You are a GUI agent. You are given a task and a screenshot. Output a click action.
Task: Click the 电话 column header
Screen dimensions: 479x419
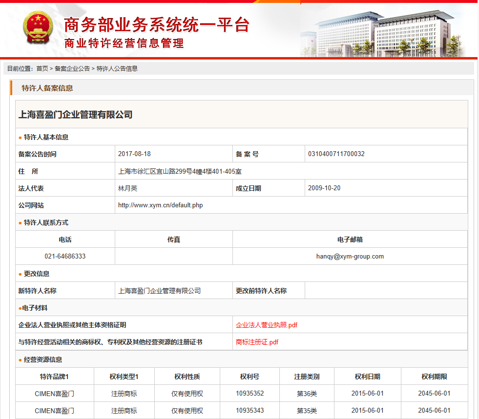(x=65, y=239)
